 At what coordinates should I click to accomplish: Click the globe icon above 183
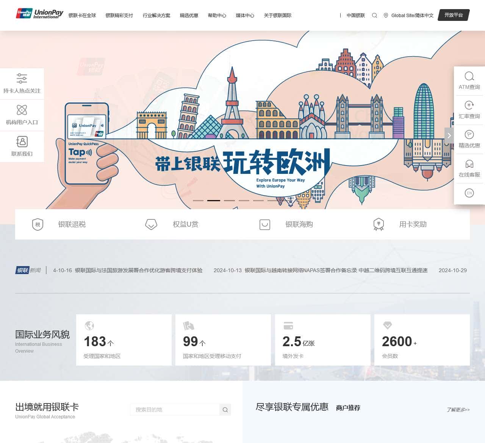click(89, 326)
